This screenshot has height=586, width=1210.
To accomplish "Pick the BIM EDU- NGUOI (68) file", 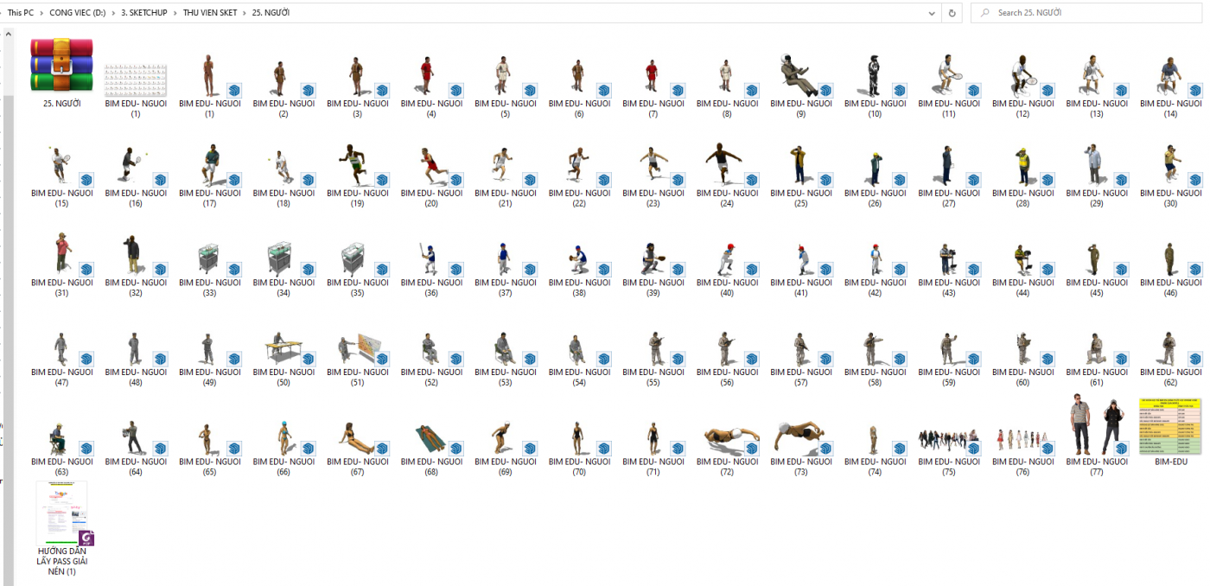I will [430, 437].
